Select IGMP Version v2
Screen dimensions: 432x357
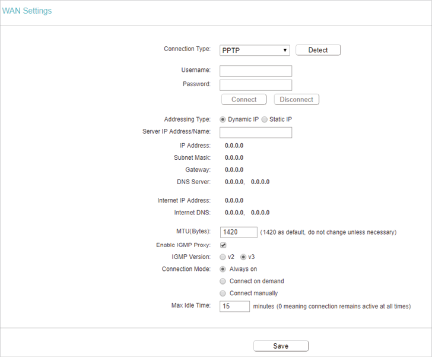223,257
